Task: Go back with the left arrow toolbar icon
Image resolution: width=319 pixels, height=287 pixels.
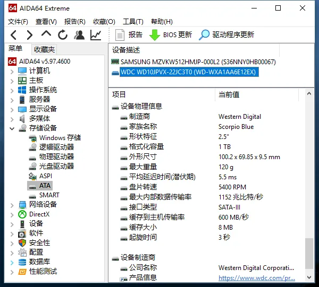Action: pyautogui.click(x=14, y=35)
